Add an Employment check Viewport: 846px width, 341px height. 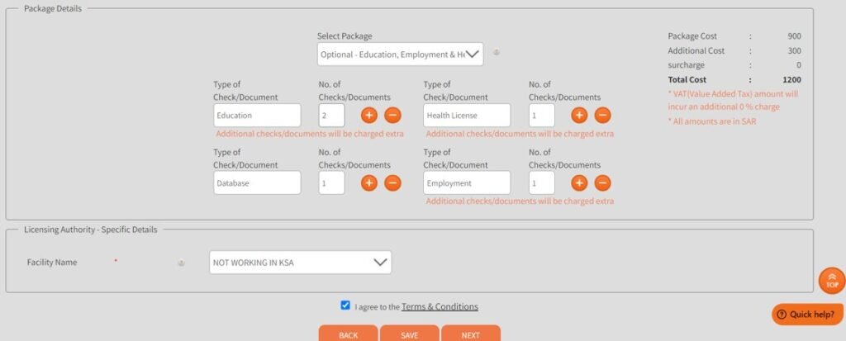tap(579, 183)
